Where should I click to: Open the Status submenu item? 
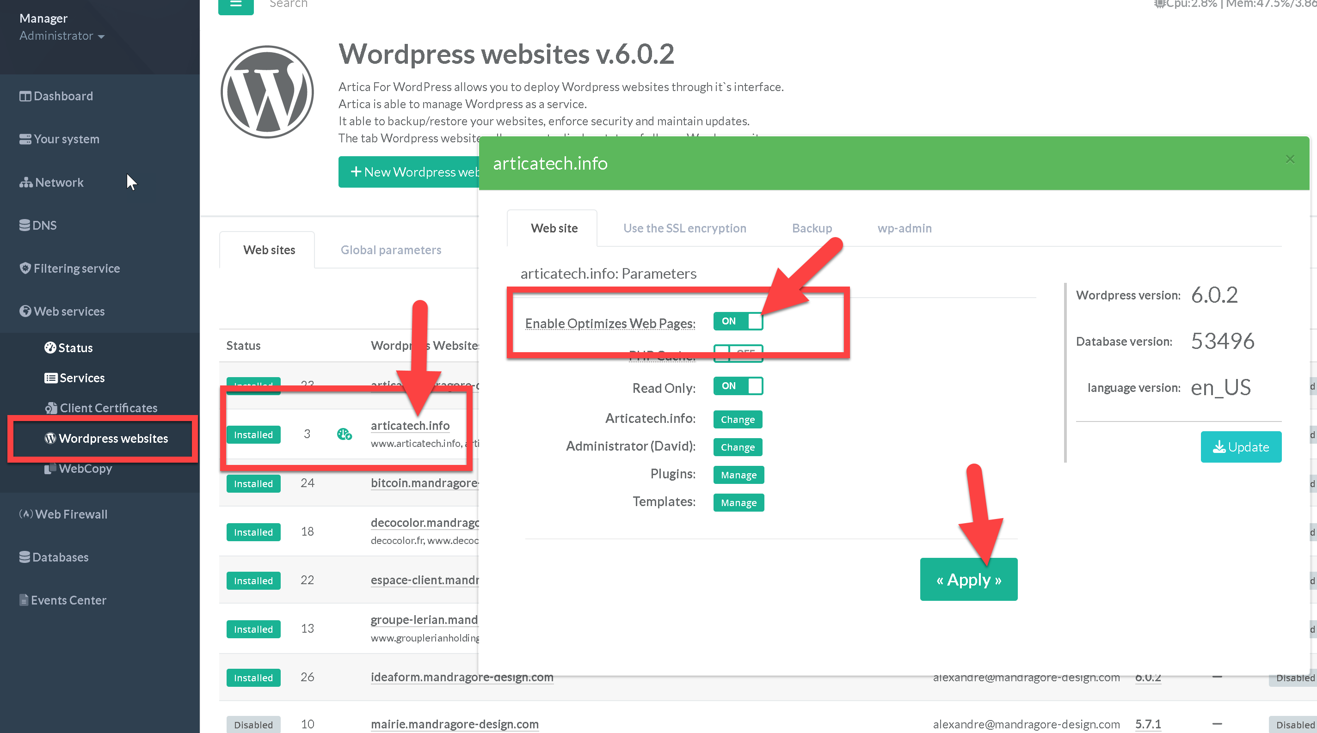point(68,348)
